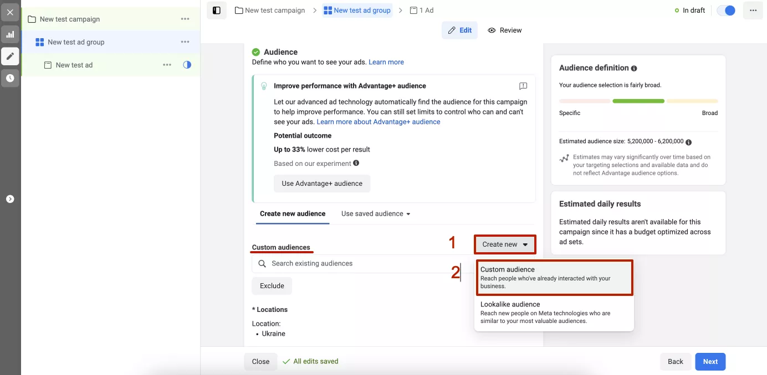Click the audience breadth Specific-to-Broad gauge

coord(638,101)
